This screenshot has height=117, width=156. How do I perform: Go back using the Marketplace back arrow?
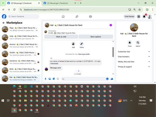pos(4,23)
